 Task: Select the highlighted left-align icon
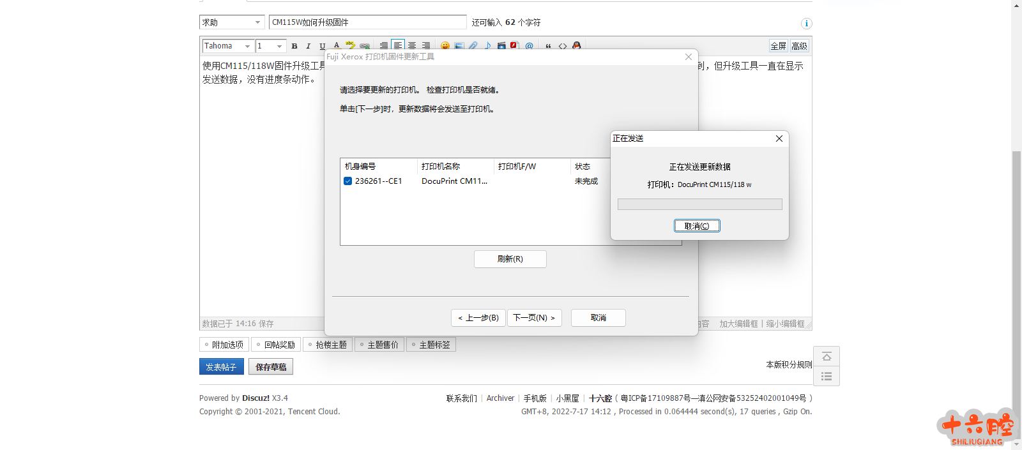(398, 45)
